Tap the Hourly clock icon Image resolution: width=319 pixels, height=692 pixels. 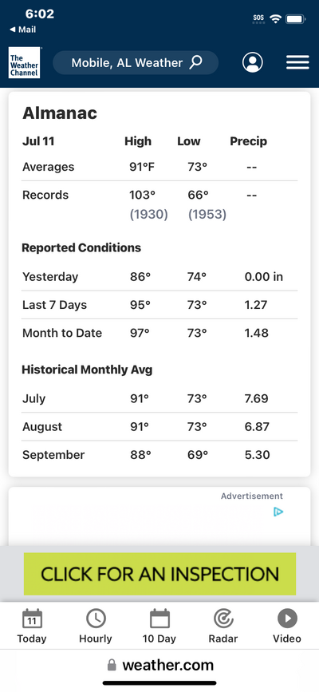point(96,619)
